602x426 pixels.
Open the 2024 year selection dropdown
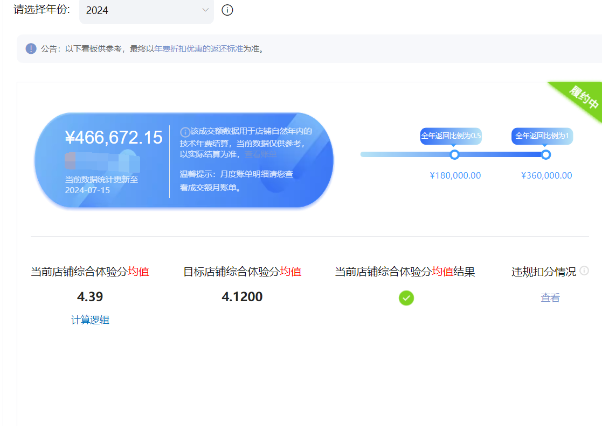(146, 11)
